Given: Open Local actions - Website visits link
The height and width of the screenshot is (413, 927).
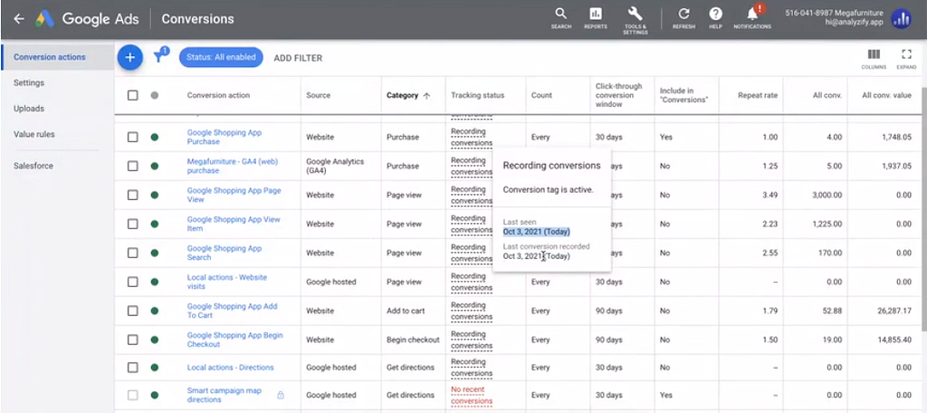Looking at the screenshot, I should (227, 282).
